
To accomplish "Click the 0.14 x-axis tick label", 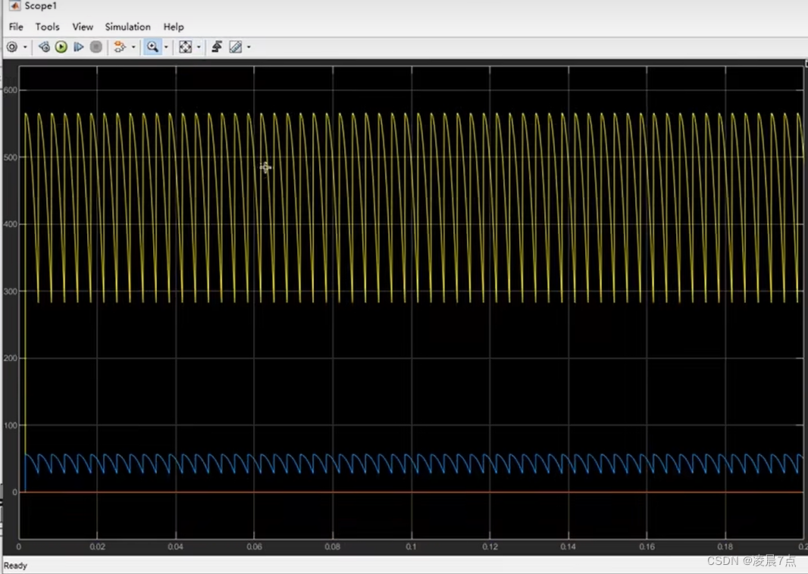I will coord(568,546).
